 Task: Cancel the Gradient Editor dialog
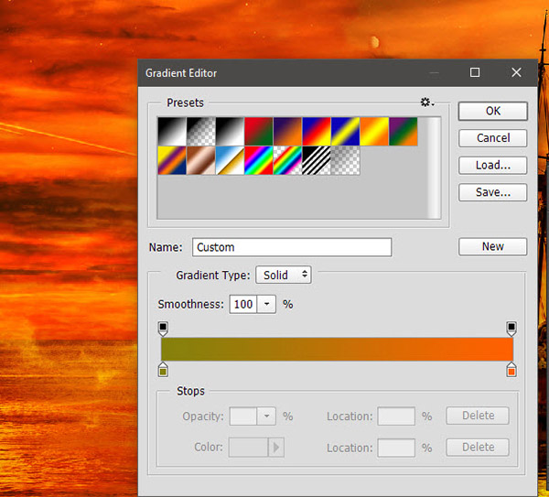[492, 138]
